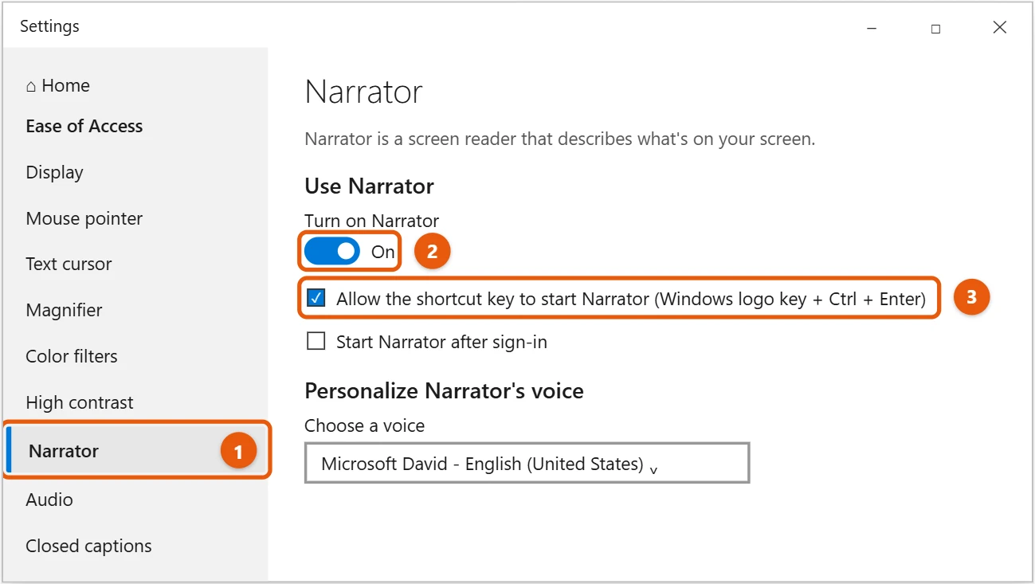Click the screen reader description text
The height and width of the screenshot is (584, 1035).
click(559, 139)
